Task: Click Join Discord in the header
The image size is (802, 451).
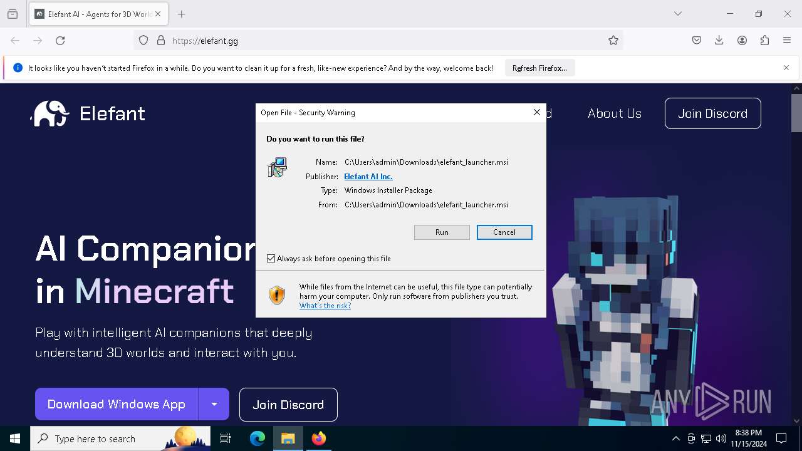Action: [713, 113]
